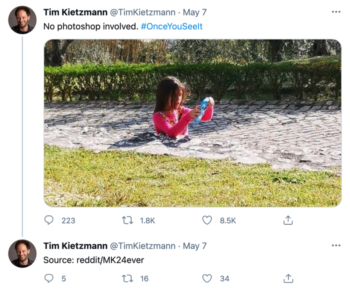This screenshot has width=350, height=291.
Task: Share the 'No photoshop involved' tweet
Action: pos(288,220)
